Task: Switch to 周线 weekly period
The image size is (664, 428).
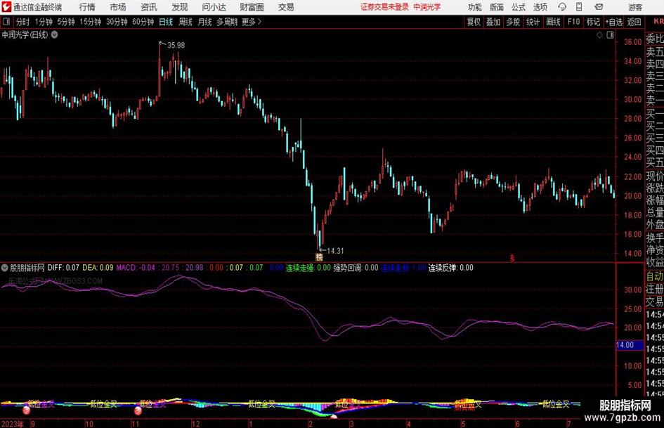Action: [x=185, y=22]
